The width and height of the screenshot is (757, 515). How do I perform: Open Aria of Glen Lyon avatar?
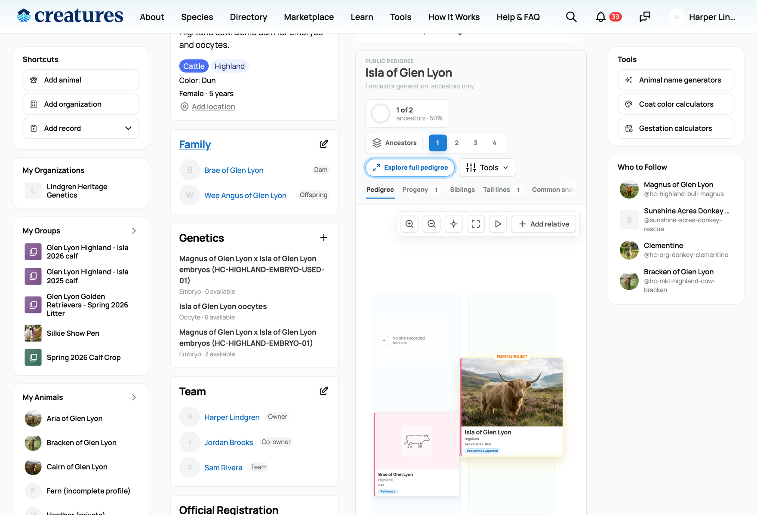(33, 418)
